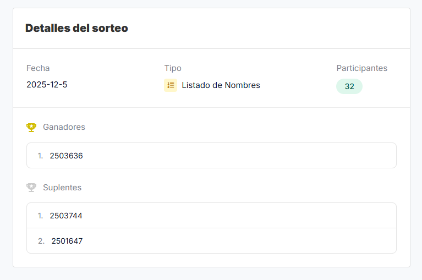Click the Suplentes section title
The width and height of the screenshot is (422, 280).
click(x=62, y=188)
